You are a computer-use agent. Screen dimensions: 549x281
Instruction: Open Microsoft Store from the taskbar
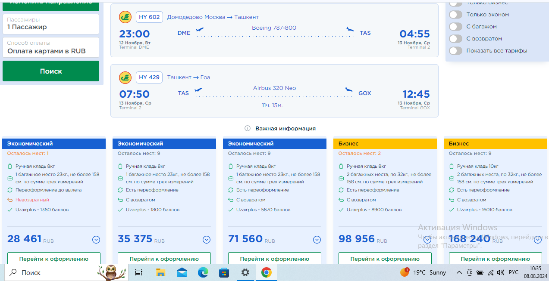point(224,272)
